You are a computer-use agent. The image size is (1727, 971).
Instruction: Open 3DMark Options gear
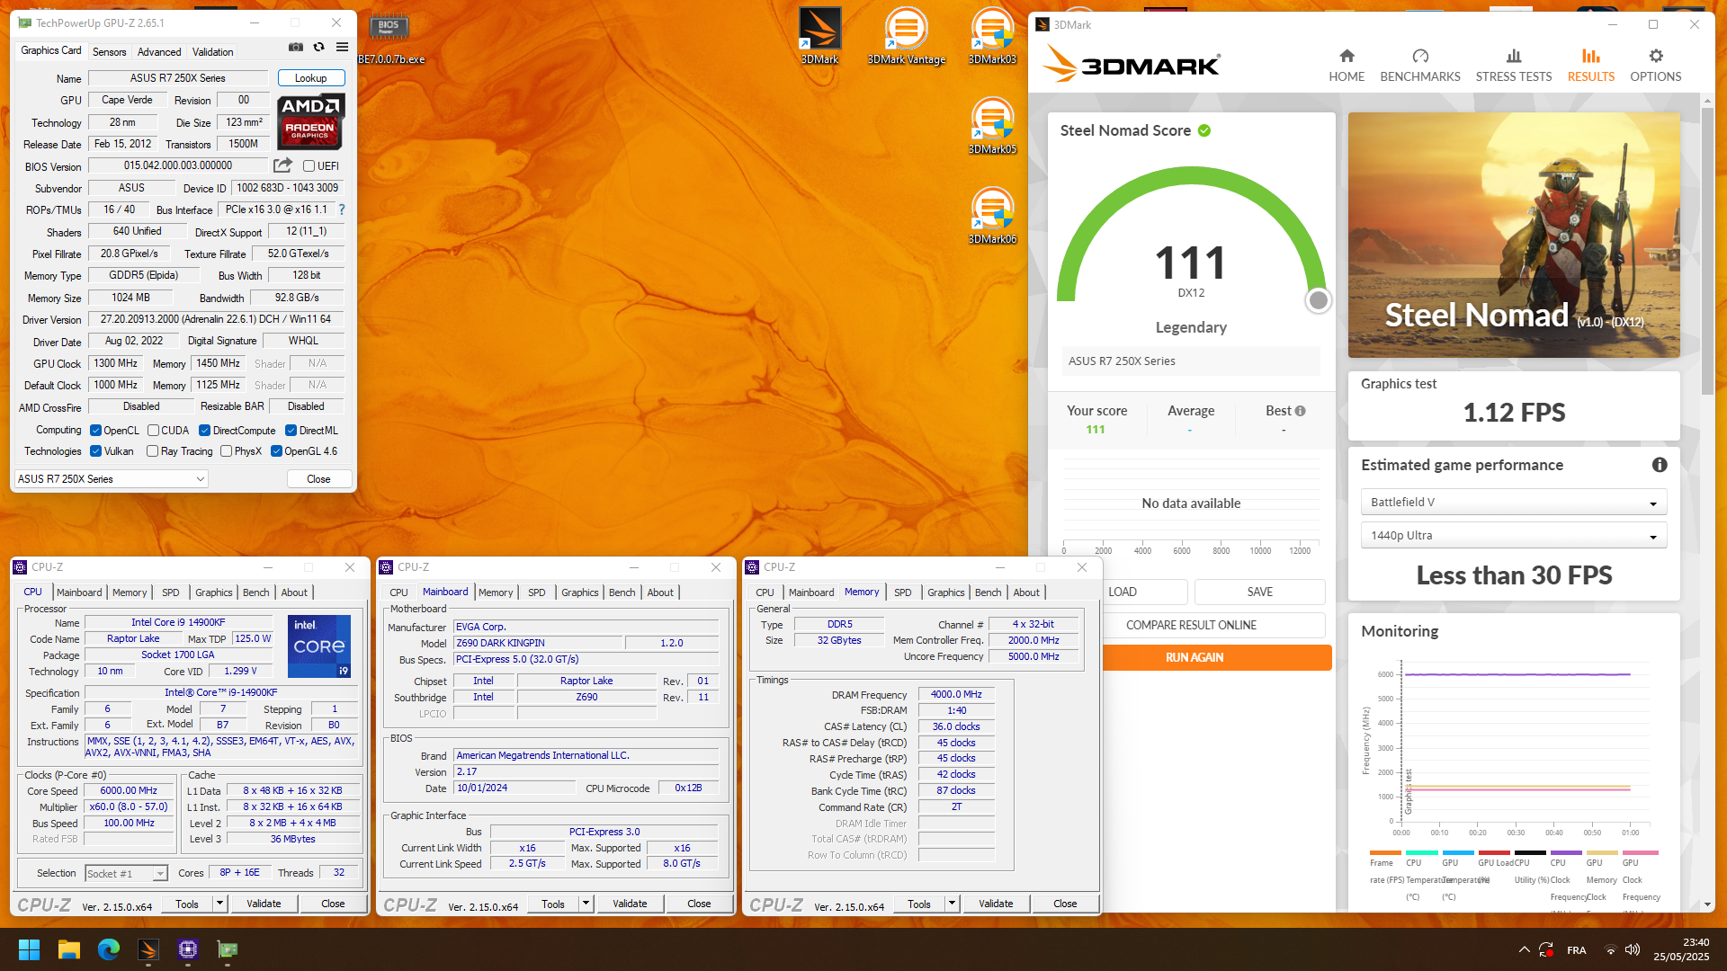[x=1656, y=66]
